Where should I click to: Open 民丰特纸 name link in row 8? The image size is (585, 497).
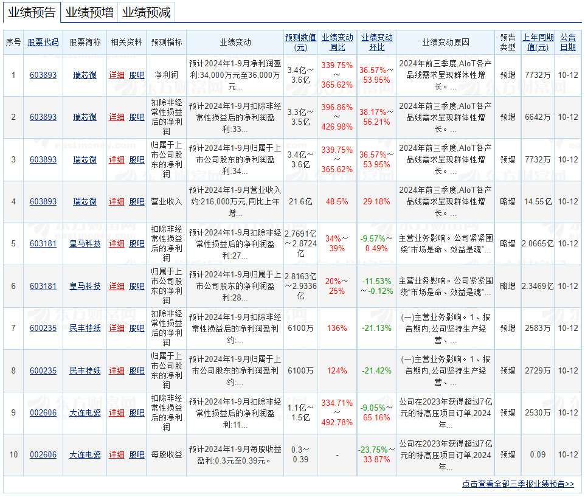point(85,370)
